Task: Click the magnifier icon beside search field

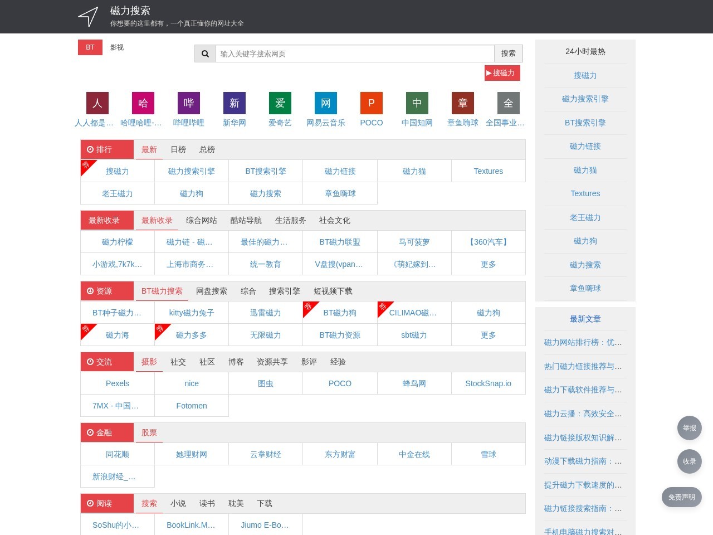Action: tap(205, 53)
